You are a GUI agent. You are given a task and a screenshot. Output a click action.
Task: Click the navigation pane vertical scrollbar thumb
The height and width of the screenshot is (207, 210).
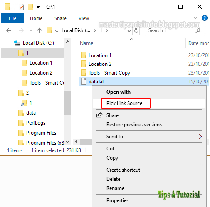click(x=68, y=103)
